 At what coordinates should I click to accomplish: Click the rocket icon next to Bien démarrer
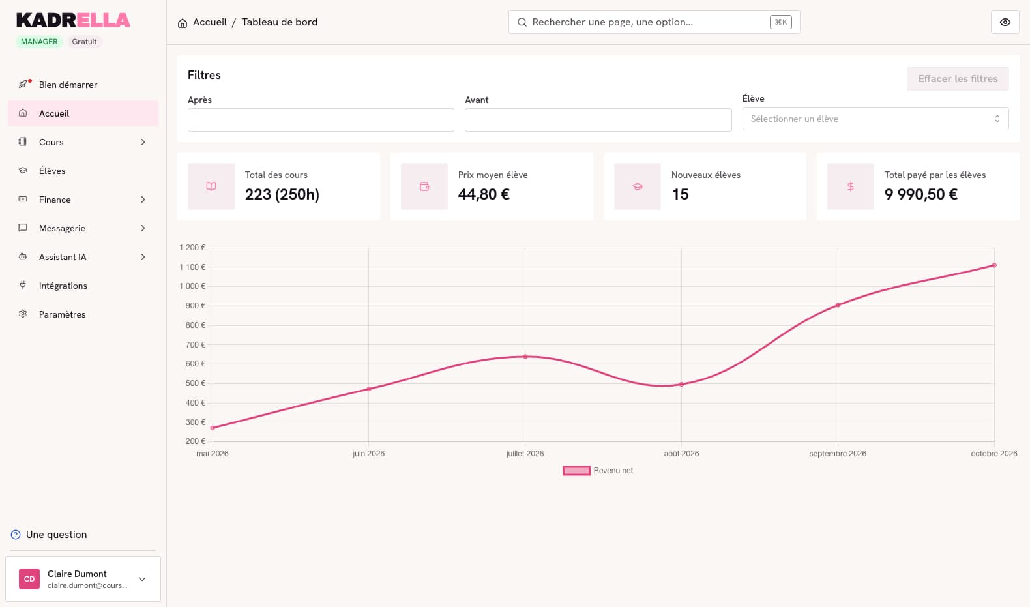click(23, 85)
